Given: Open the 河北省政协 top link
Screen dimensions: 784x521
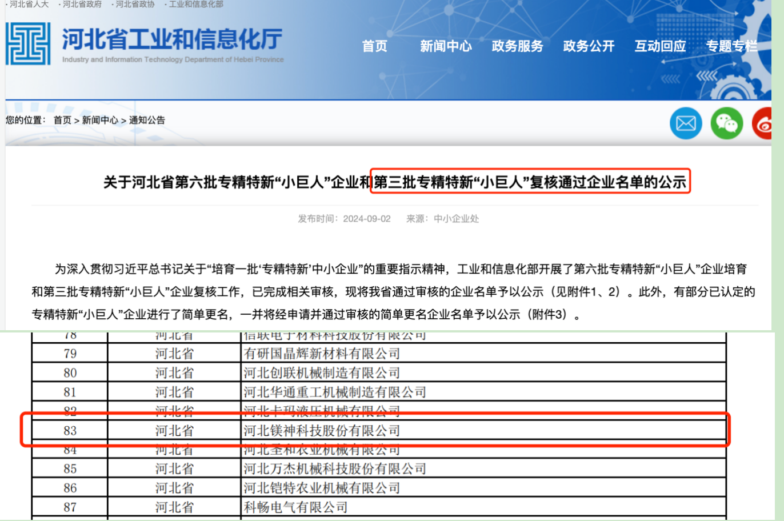Looking at the screenshot, I should pyautogui.click(x=135, y=5).
